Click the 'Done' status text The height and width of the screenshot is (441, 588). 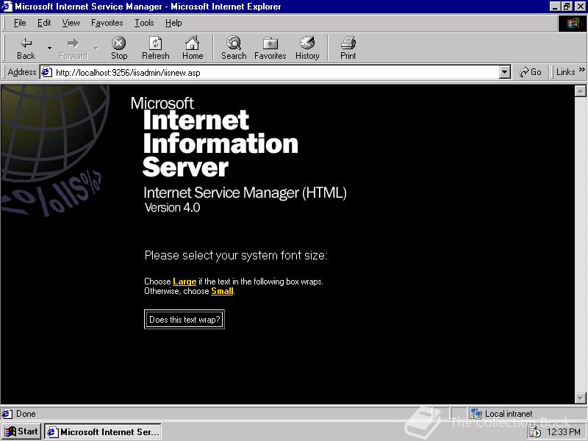[26, 414]
